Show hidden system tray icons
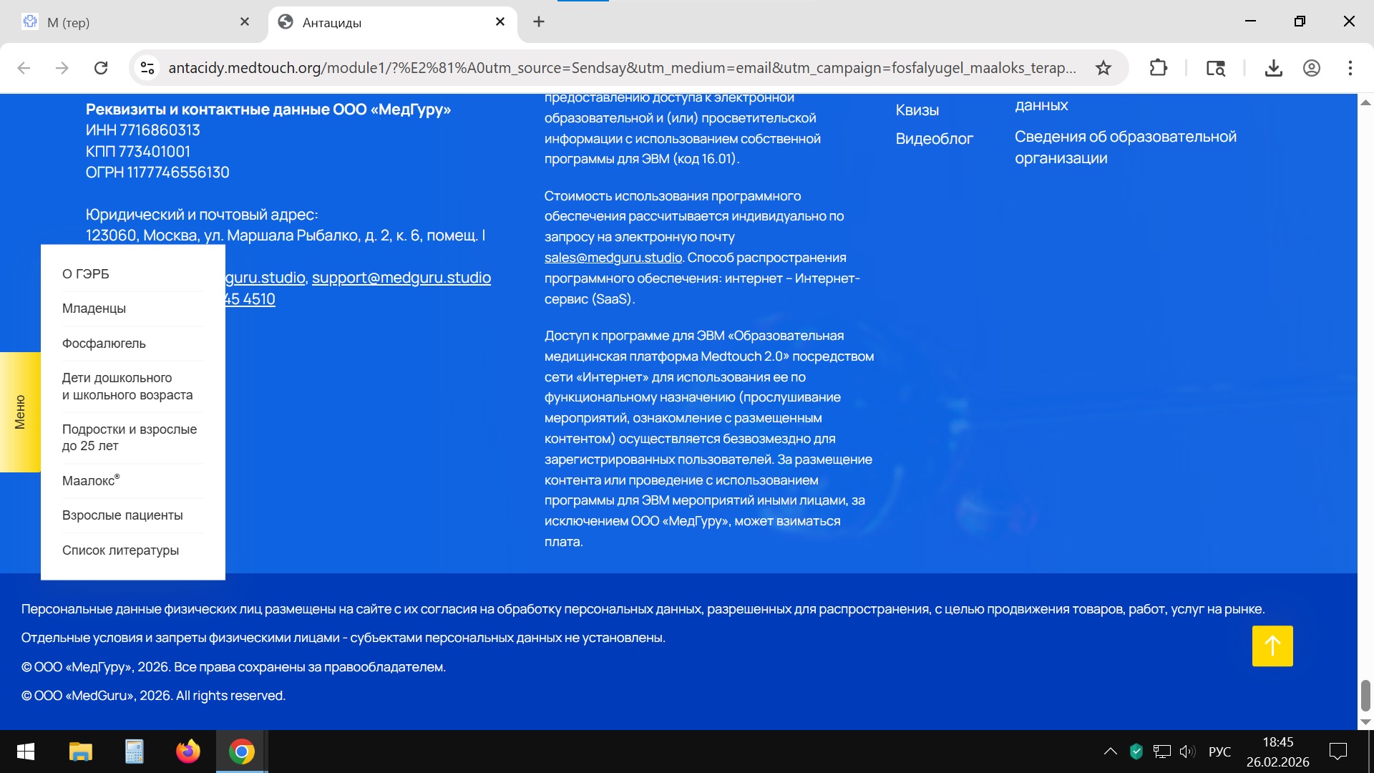The width and height of the screenshot is (1374, 773). tap(1110, 752)
